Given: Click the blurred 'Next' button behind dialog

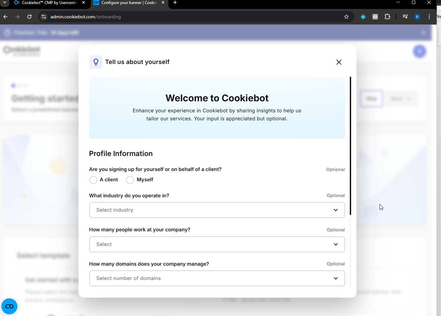Looking at the screenshot, I should (402, 99).
